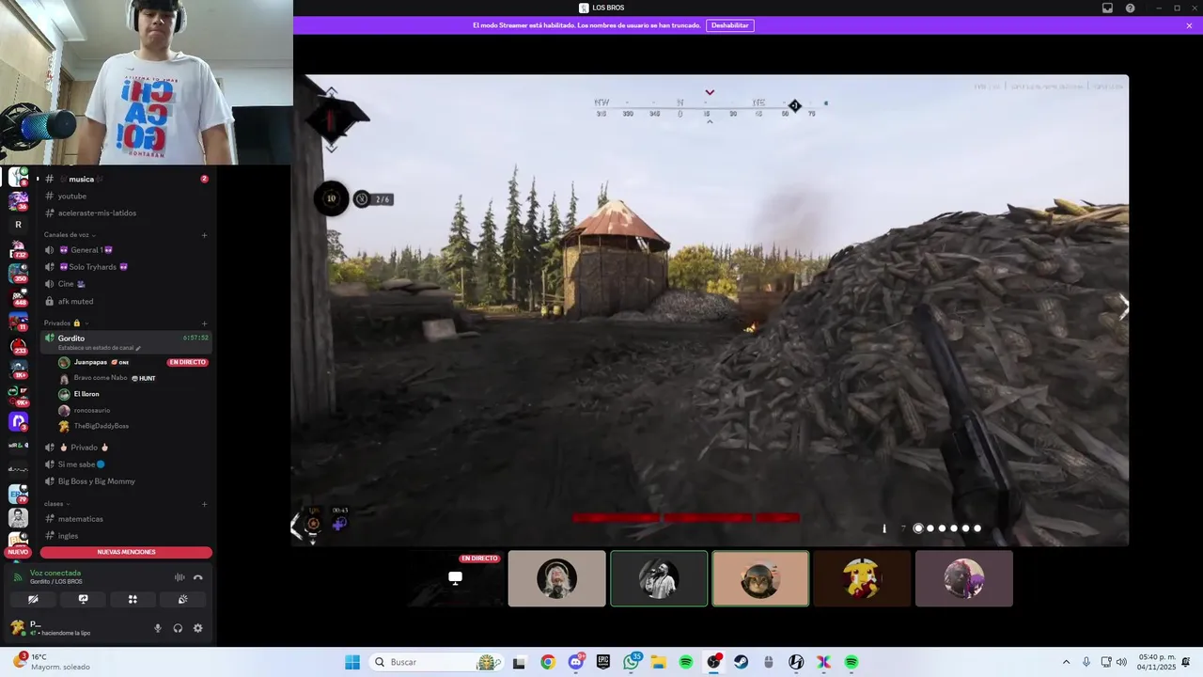Select user Bravo come Nabo
This screenshot has width=1203, height=677.
100,378
